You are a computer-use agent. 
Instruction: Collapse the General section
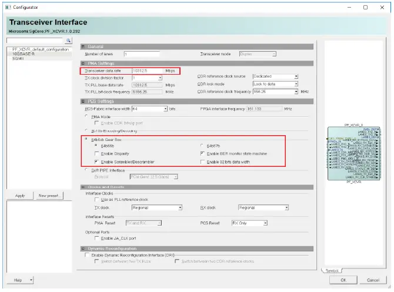[x=83, y=46]
